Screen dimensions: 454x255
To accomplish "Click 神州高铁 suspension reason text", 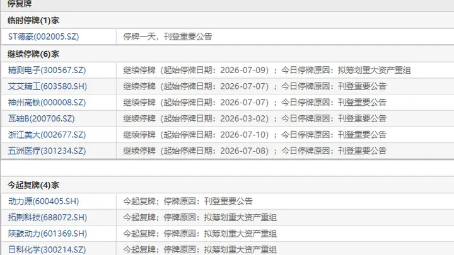I will coord(255,103).
